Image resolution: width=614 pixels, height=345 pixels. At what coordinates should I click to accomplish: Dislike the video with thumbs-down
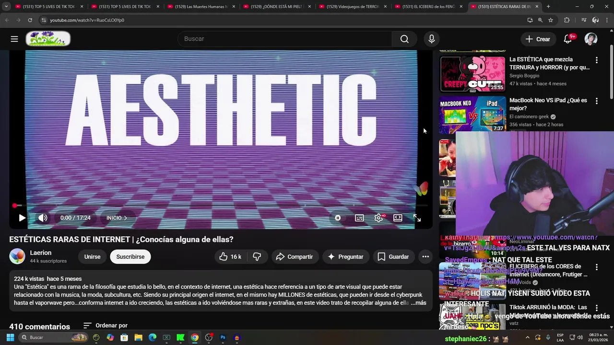point(257,257)
